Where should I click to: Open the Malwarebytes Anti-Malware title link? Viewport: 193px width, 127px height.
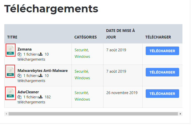(x=43, y=71)
